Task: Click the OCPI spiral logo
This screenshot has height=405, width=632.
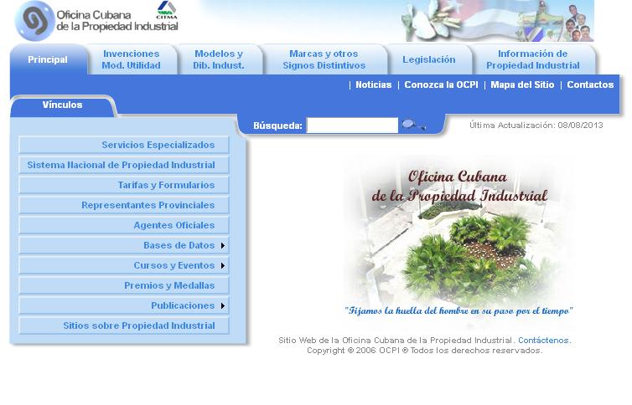Action: pyautogui.click(x=34, y=21)
